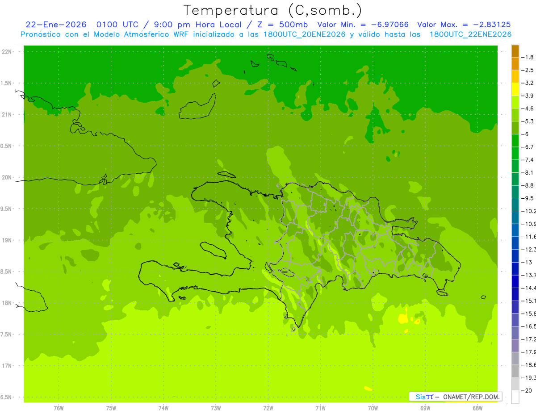The height and width of the screenshot is (414, 536).
Task: Click the '19N' latitude axis label
Action: pos(7,240)
